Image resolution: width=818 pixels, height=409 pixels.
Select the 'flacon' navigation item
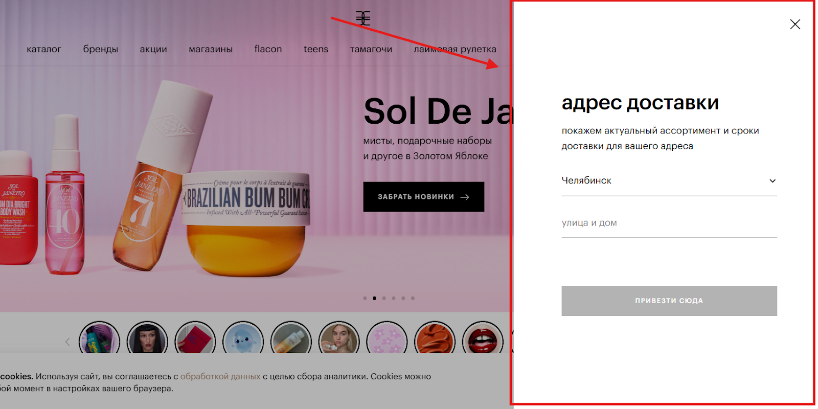click(268, 49)
